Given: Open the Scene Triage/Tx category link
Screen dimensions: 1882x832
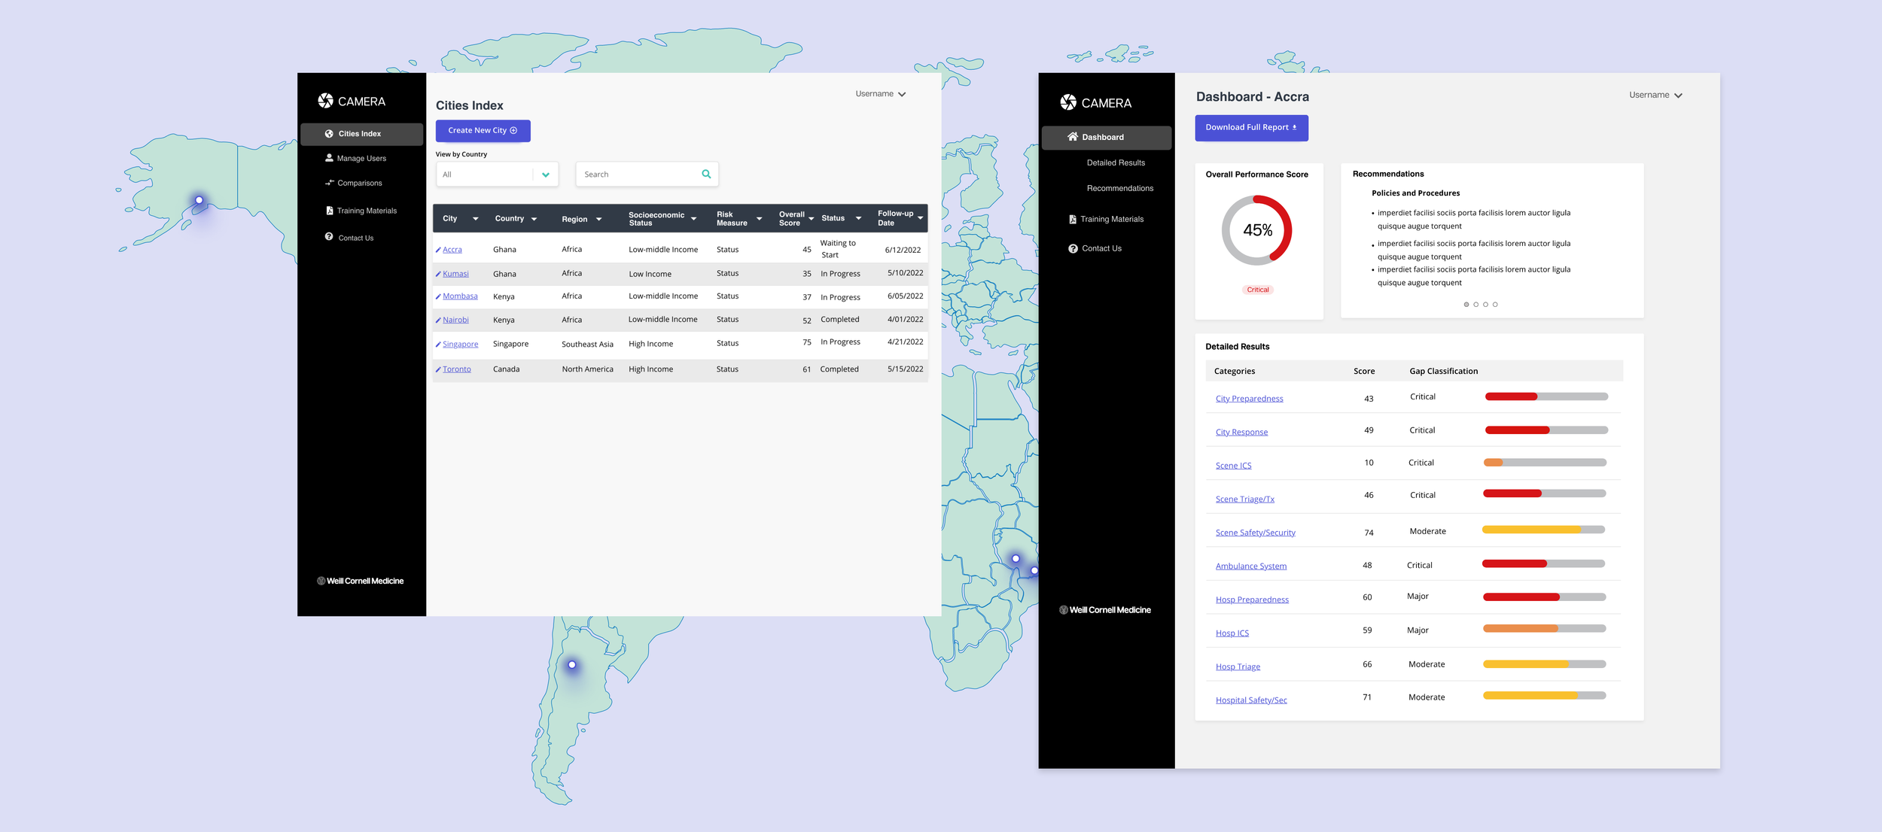Looking at the screenshot, I should 1244,499.
